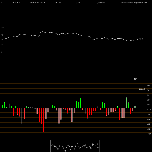Screen dimensions: 152x152
Task: Click the 100 label on the MR axis
Action: (149, 85)
